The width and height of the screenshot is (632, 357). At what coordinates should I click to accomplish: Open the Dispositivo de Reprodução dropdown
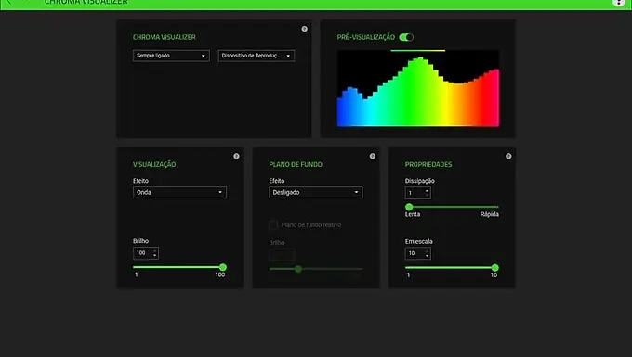tap(256, 56)
